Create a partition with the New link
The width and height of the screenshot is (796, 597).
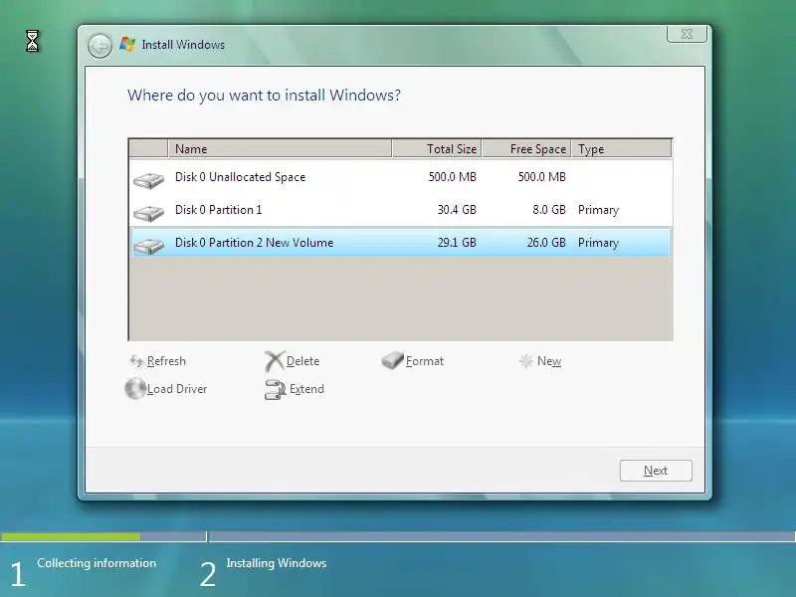point(549,361)
